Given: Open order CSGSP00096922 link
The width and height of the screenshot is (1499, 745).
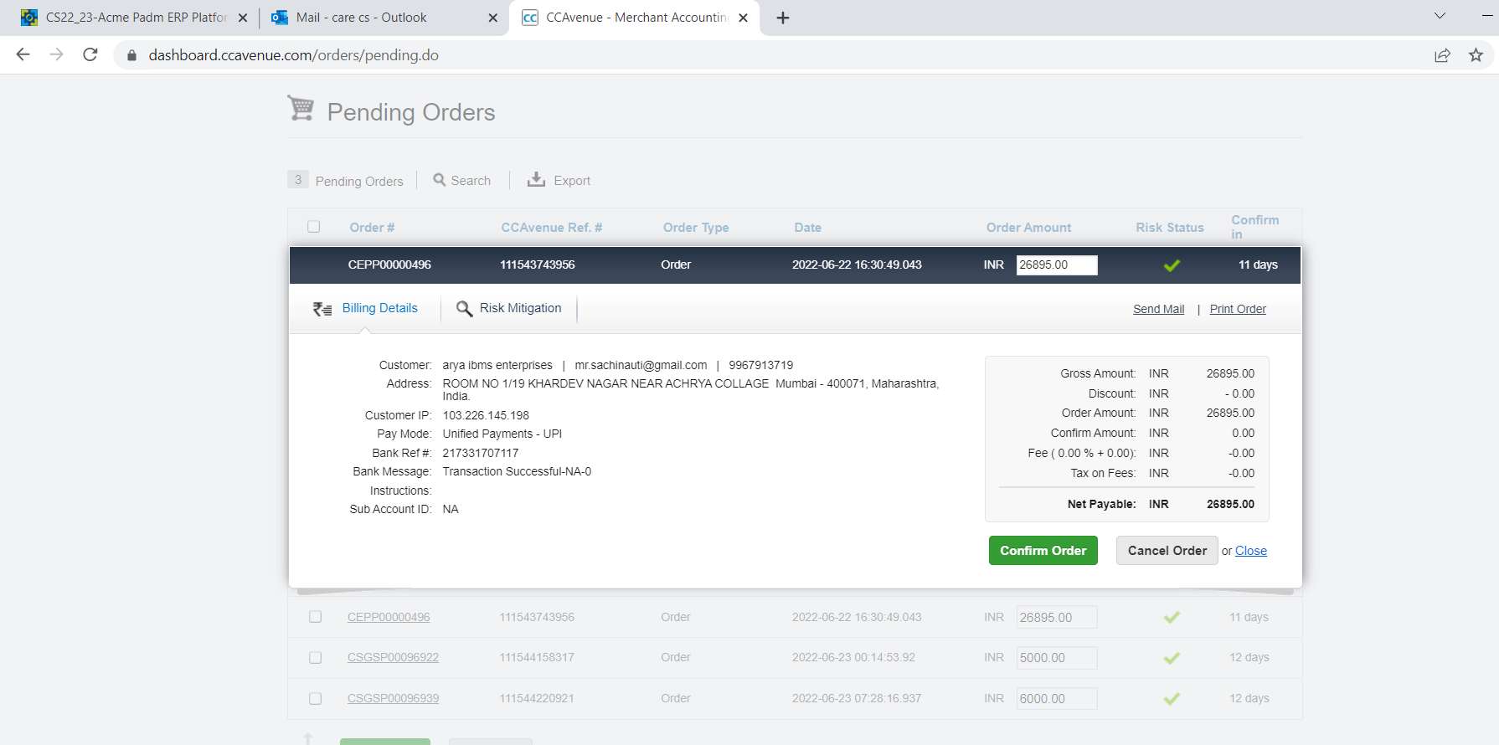Looking at the screenshot, I should tap(393, 657).
